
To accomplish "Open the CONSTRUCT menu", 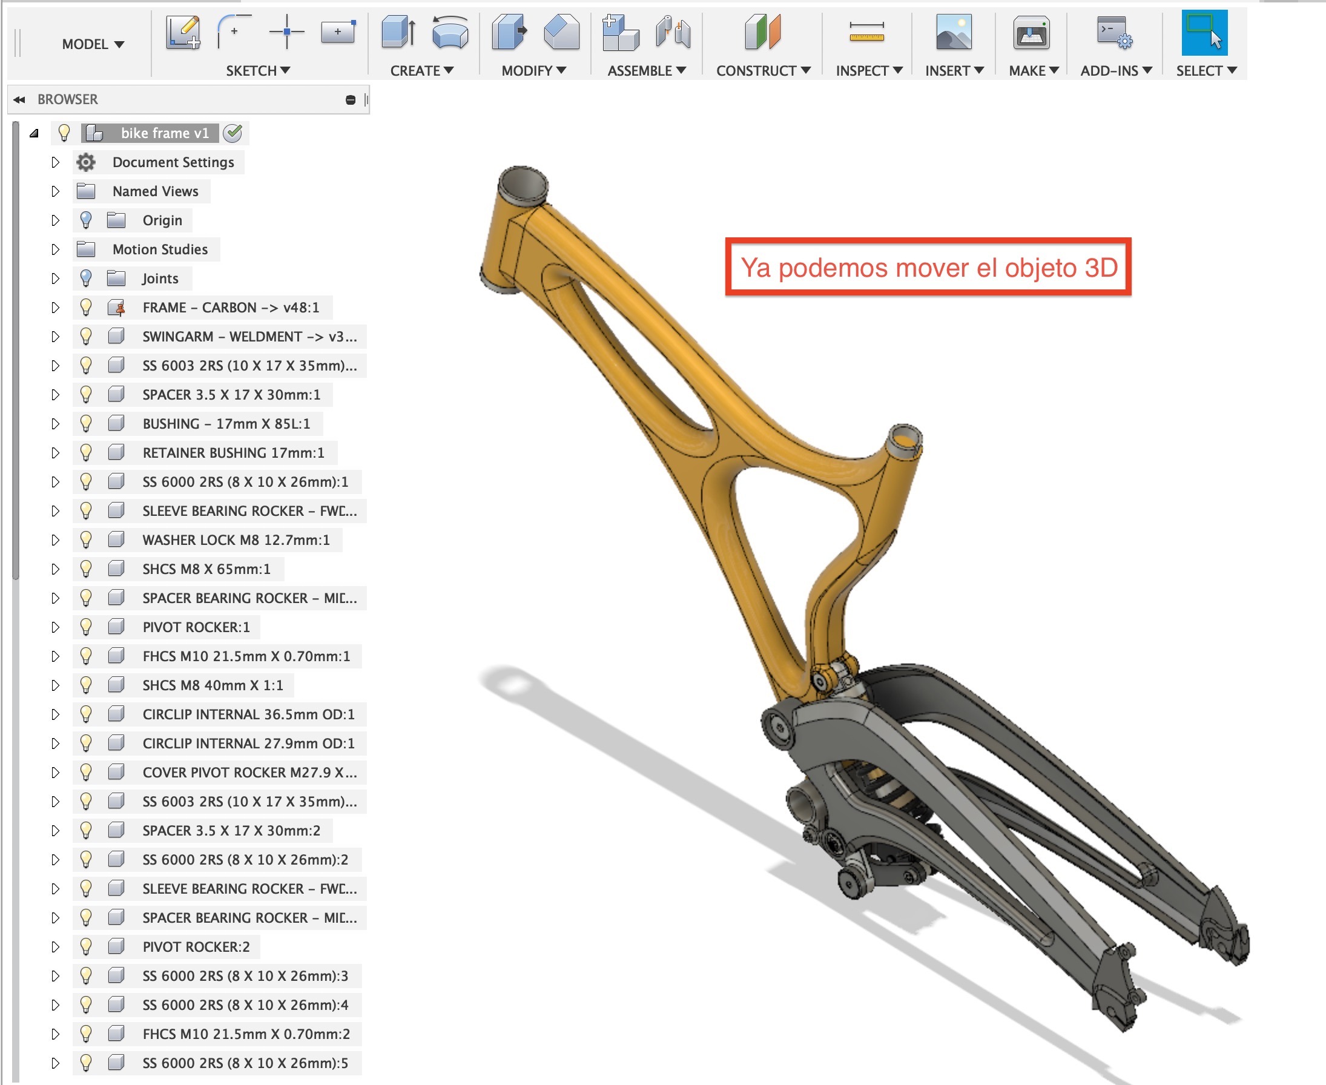I will click(x=762, y=71).
